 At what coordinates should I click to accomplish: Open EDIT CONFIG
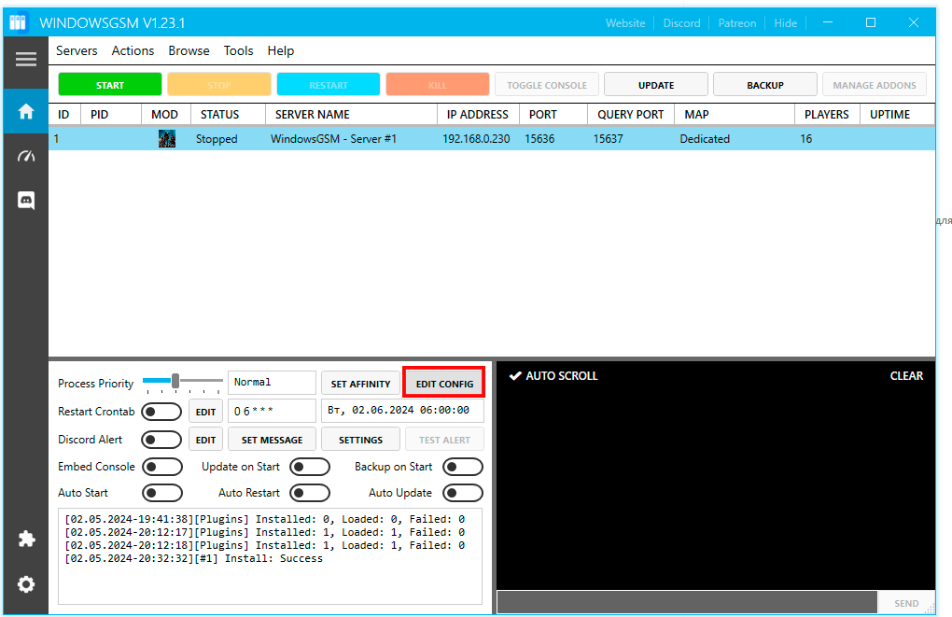click(444, 384)
